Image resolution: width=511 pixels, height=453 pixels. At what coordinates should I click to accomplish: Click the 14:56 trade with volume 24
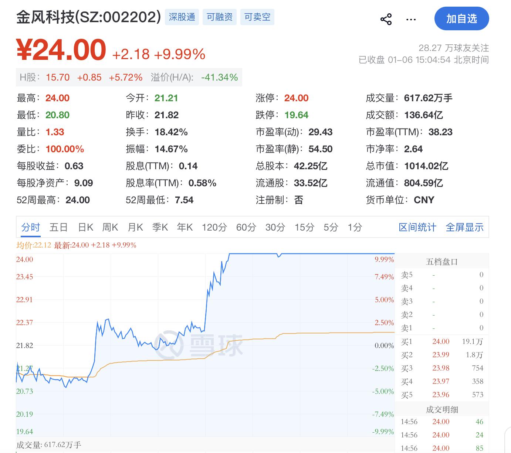[x=442, y=435]
